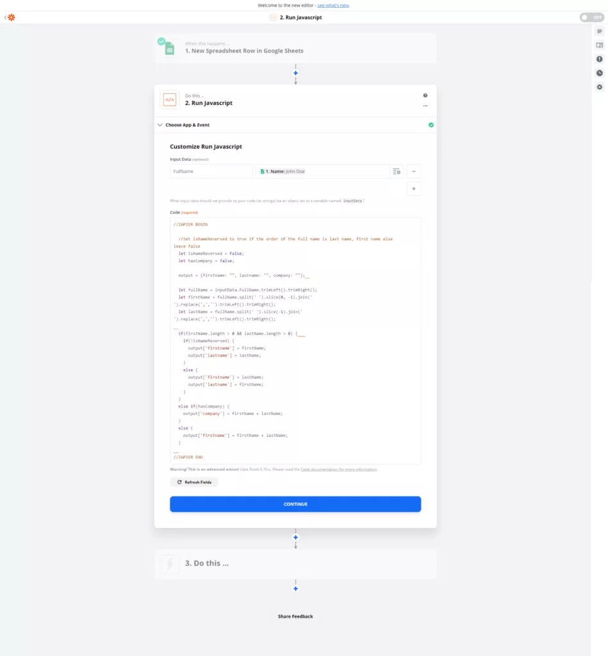The image size is (608, 656).
Task: Toggle the Zap ON/OFF switch
Action: pos(592,17)
